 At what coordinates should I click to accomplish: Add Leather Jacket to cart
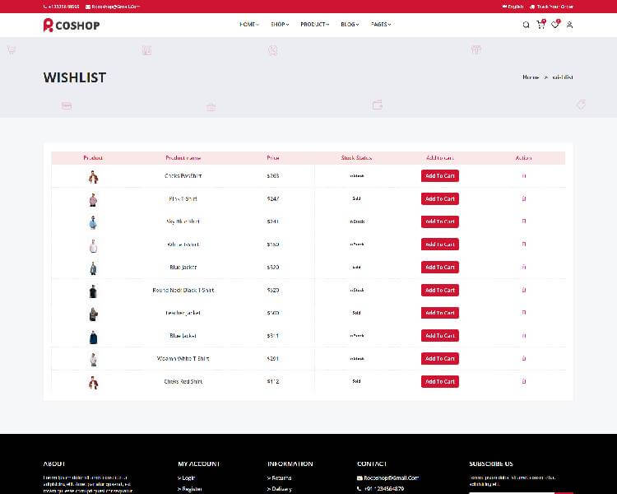click(x=439, y=313)
